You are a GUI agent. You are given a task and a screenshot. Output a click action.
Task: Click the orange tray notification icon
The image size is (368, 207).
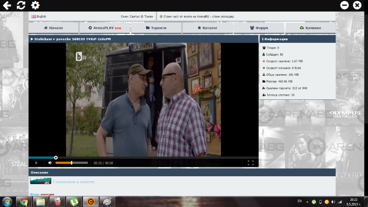click(x=327, y=202)
